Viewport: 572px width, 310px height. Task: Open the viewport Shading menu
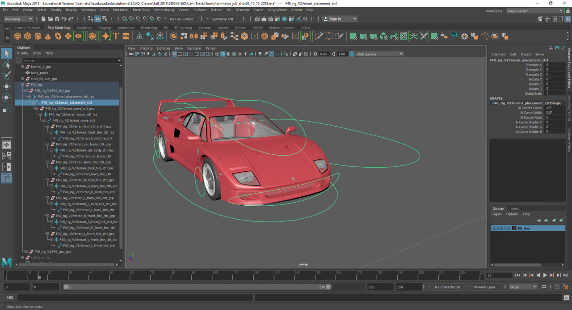point(146,48)
